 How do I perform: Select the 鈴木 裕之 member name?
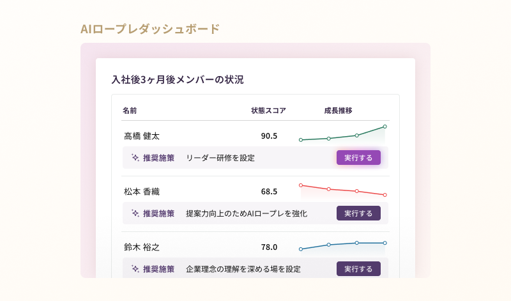[x=142, y=247]
